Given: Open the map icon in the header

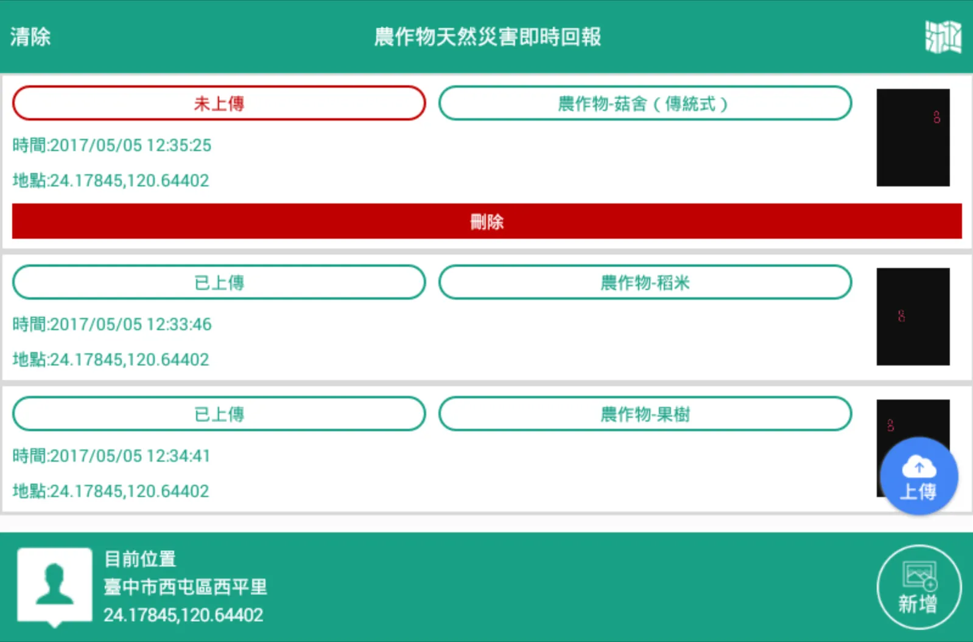Looking at the screenshot, I should pos(943,37).
